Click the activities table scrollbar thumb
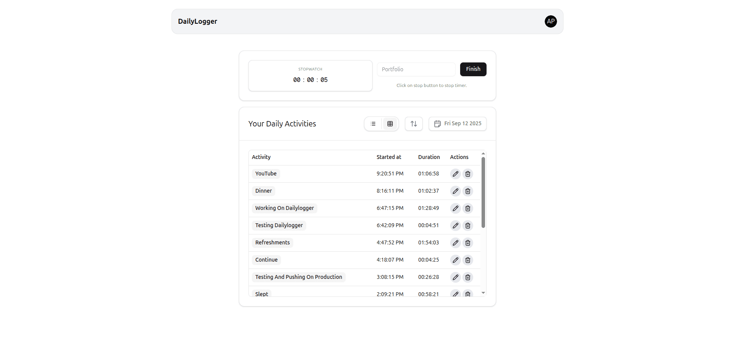The height and width of the screenshot is (357, 735). pyautogui.click(x=483, y=192)
